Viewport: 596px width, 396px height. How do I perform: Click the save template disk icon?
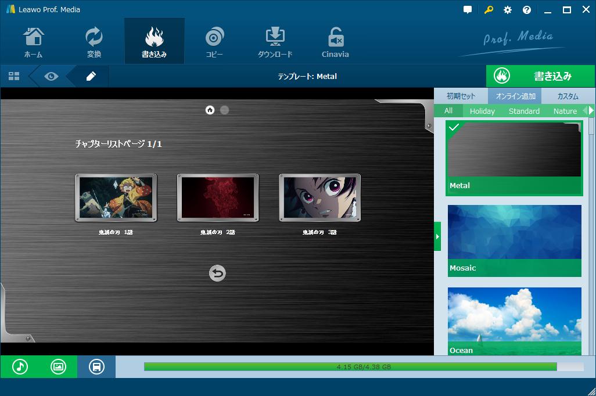(x=96, y=366)
